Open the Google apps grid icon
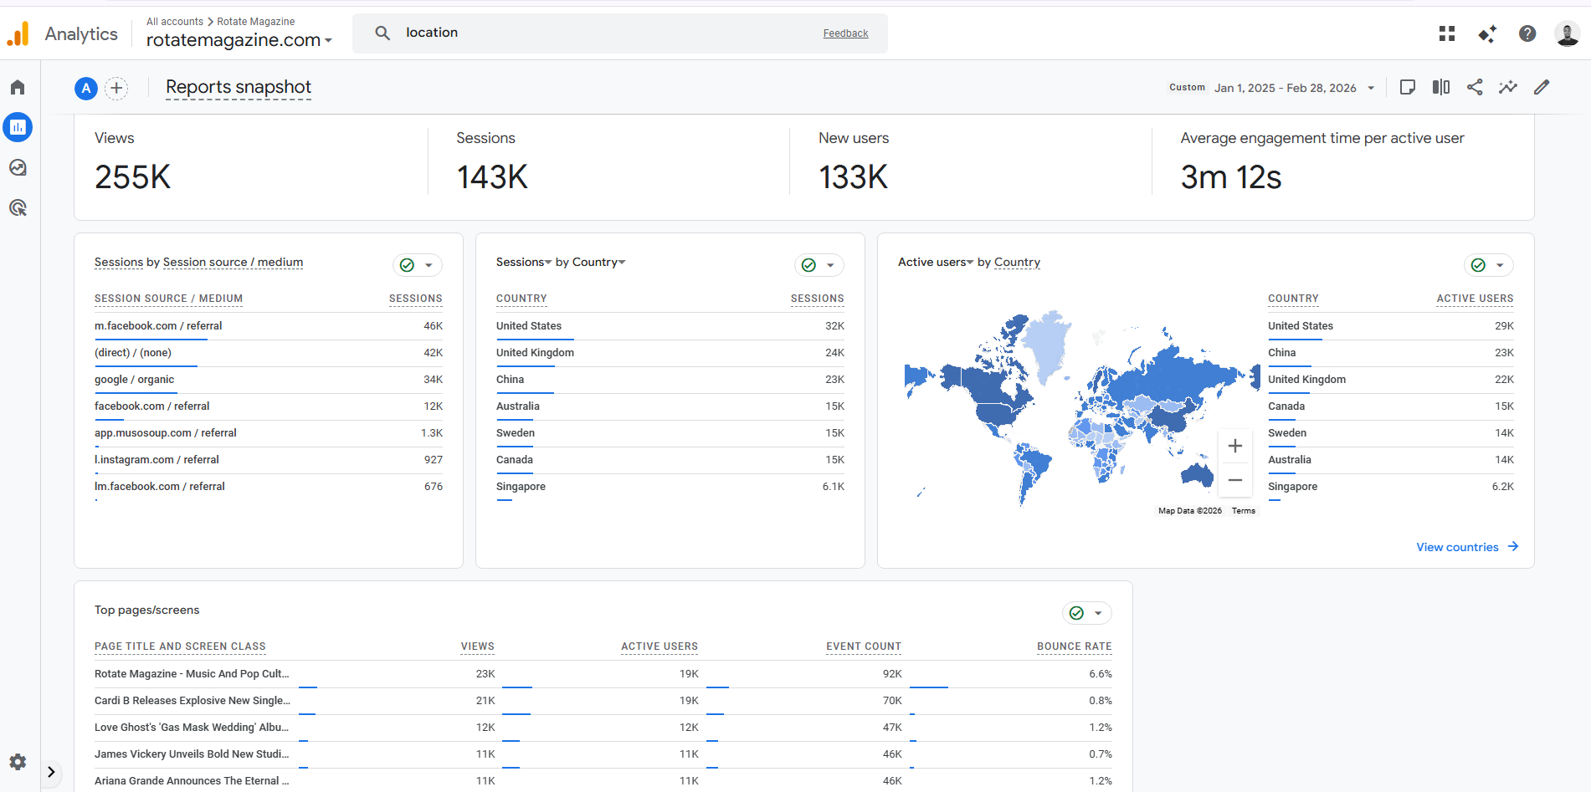 click(1447, 33)
